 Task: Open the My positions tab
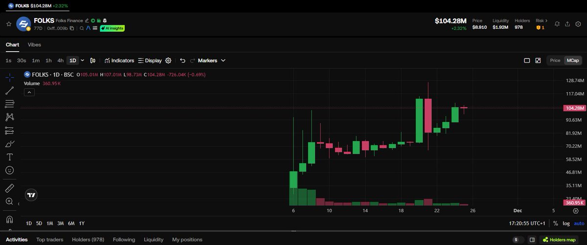(187, 240)
